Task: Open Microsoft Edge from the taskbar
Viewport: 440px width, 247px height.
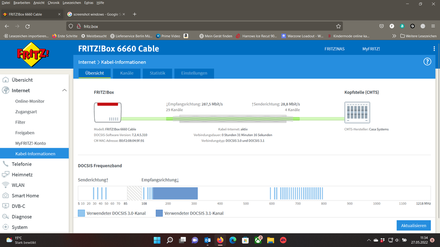Action: [x=233, y=240]
